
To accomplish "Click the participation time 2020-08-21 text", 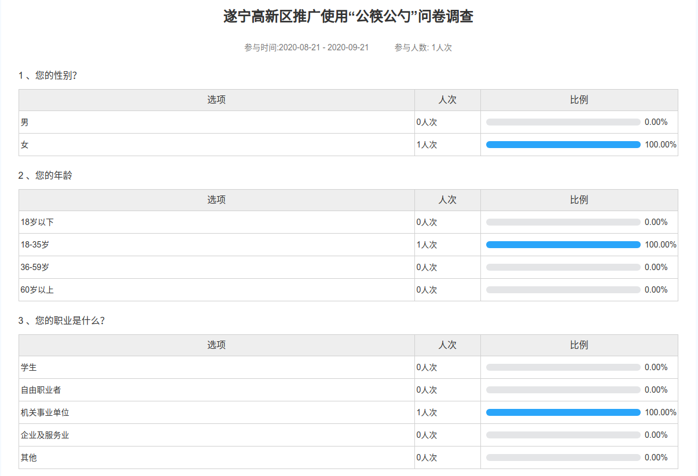I will click(x=306, y=47).
